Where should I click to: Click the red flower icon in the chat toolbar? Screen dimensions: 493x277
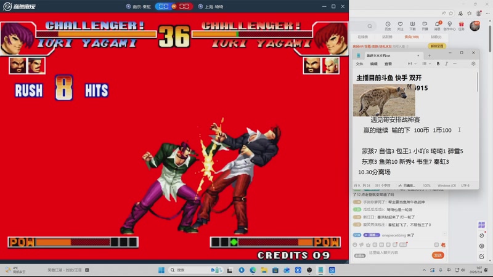pyautogui.click(x=443, y=244)
